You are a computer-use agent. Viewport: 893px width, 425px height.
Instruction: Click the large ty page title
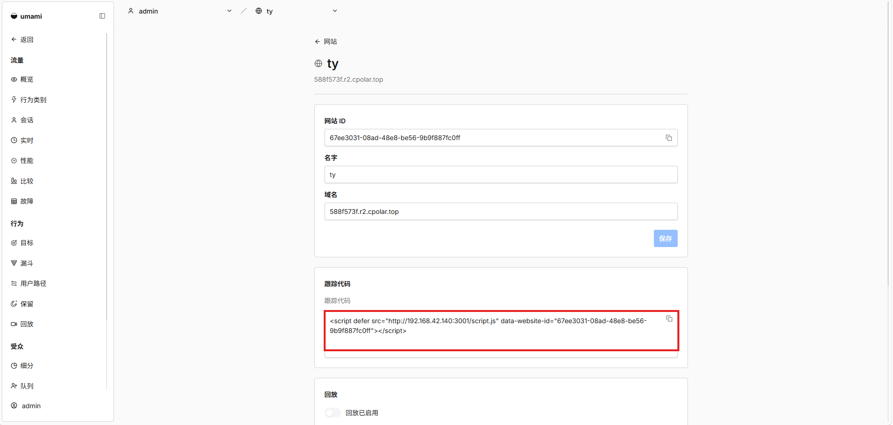coord(333,64)
